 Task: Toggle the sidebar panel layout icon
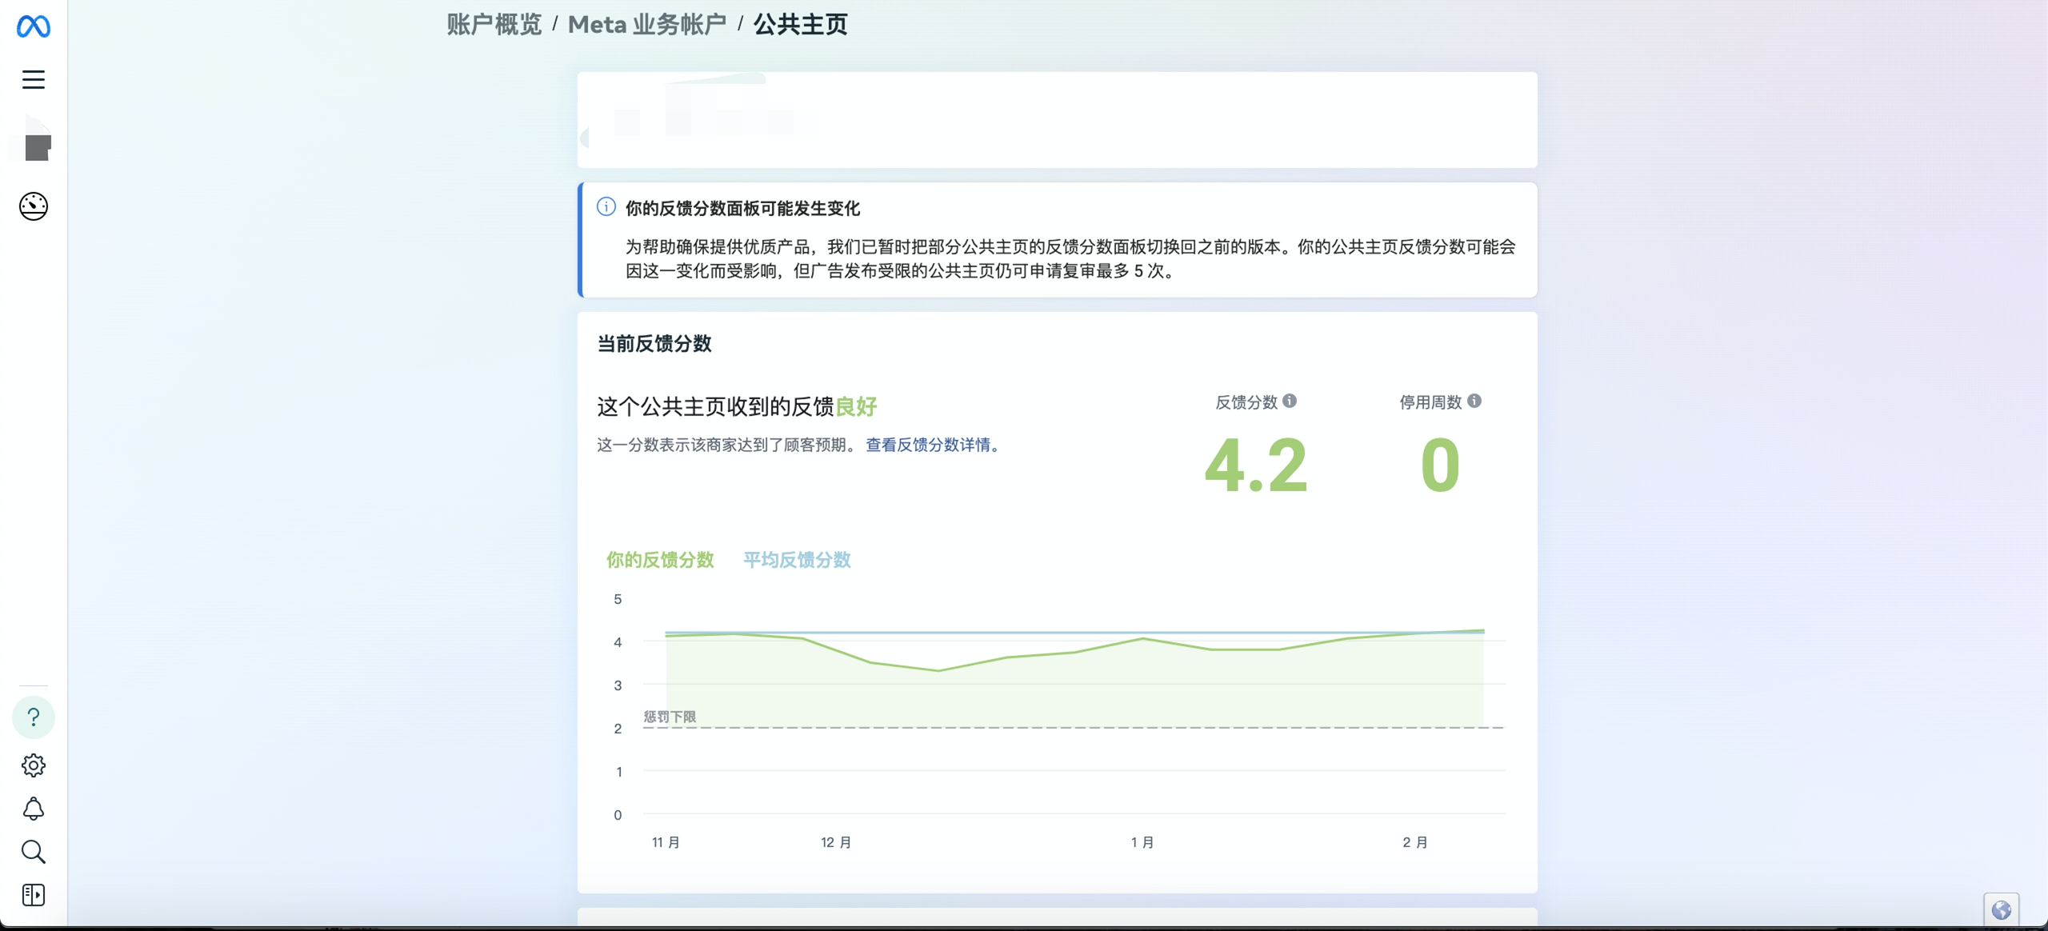pos(34,895)
